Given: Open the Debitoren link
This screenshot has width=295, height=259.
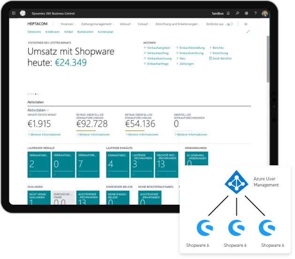Looking at the screenshot, I should (x=34, y=32).
